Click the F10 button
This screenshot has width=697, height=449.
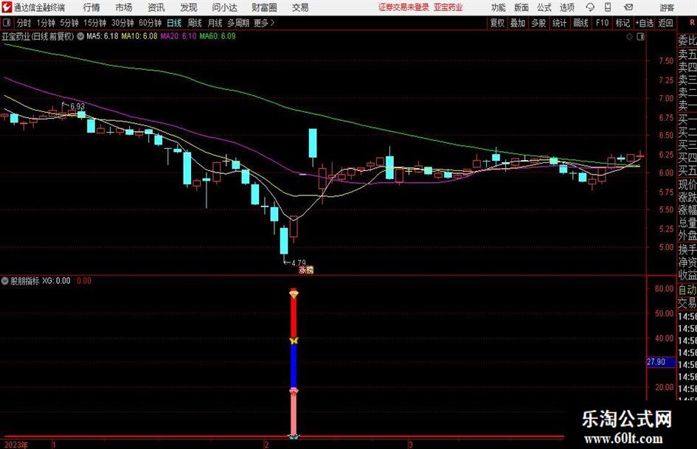pos(603,23)
